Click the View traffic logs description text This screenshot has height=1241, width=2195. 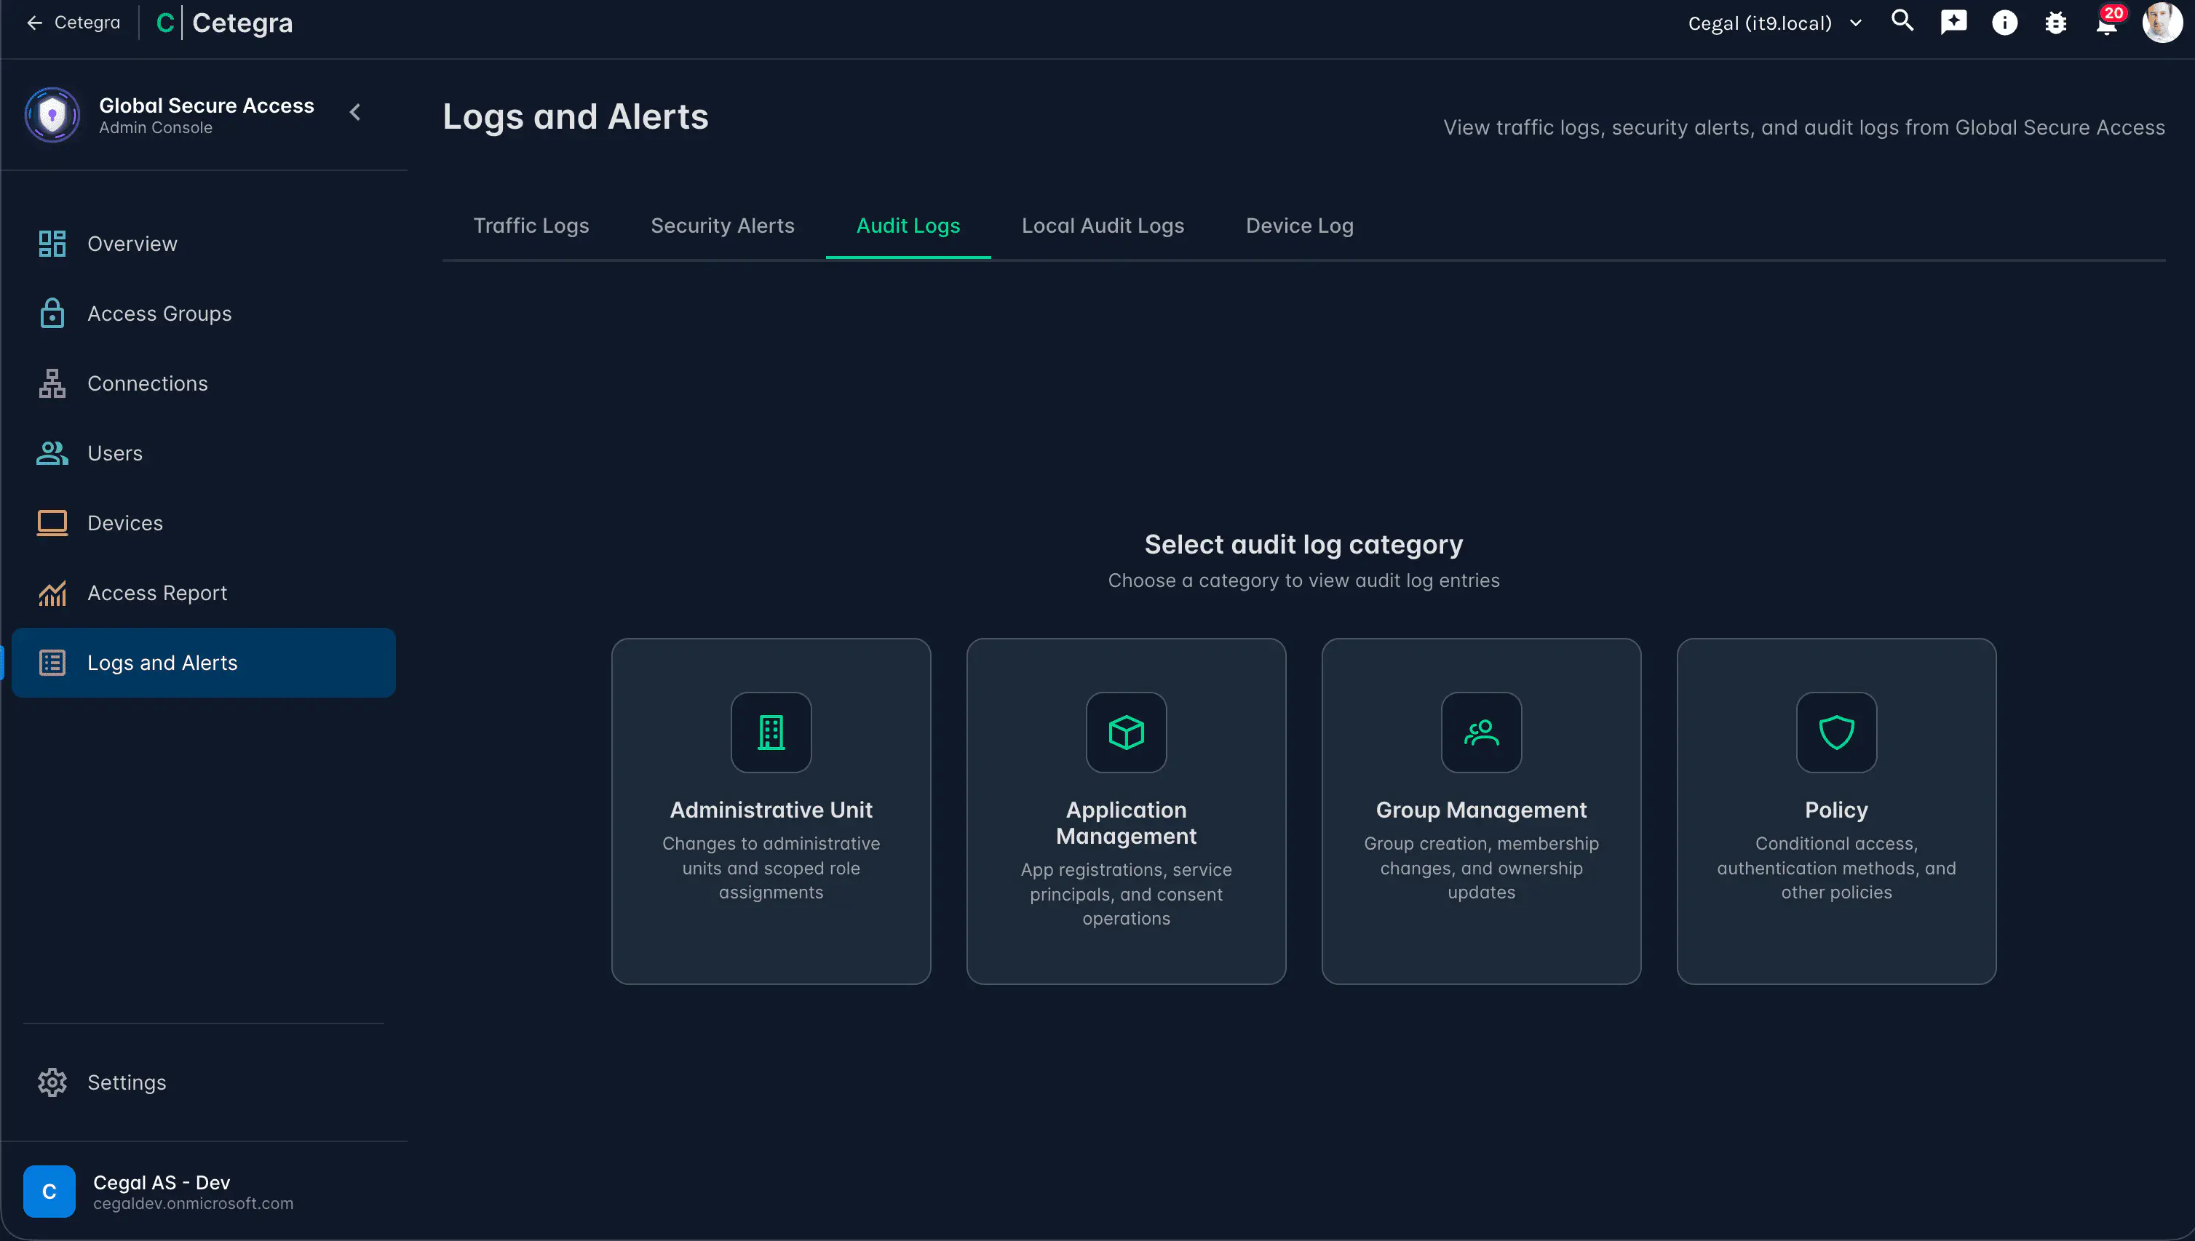(1803, 128)
